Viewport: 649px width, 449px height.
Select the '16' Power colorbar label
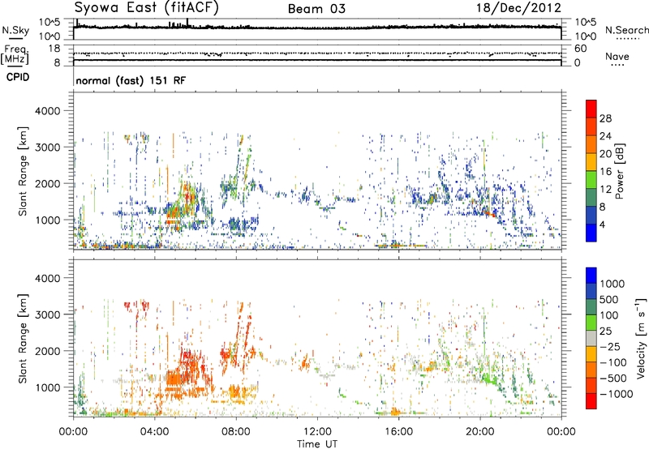tap(605, 171)
